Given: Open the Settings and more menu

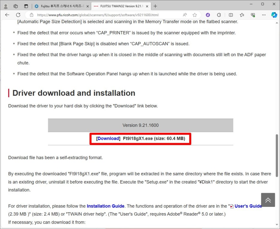Looking at the screenshot, I should click(264, 15).
